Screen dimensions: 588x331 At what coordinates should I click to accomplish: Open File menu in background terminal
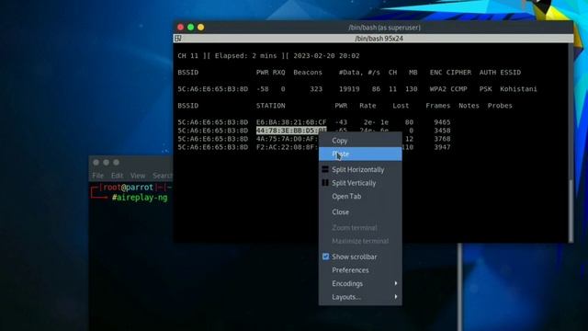point(98,176)
